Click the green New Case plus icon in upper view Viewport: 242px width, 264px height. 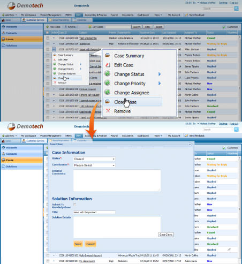(48, 27)
